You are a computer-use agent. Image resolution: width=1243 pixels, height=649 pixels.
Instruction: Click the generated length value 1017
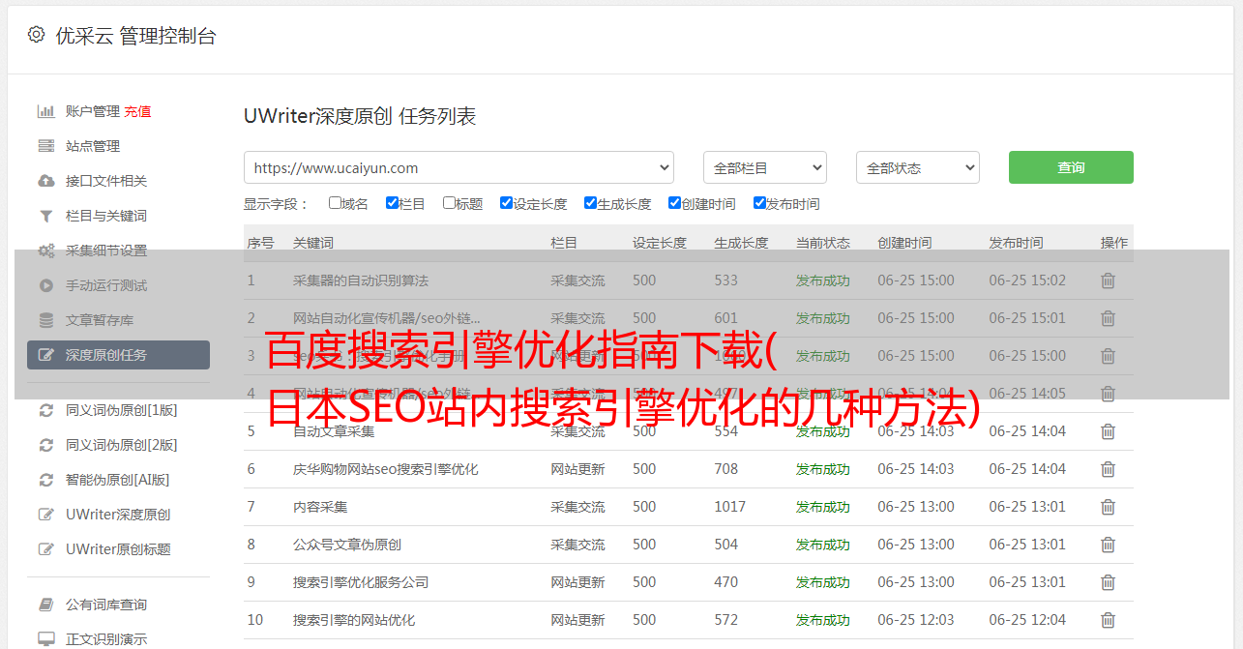point(730,507)
